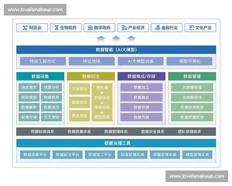Open the 主数据管理 box

tap(192, 97)
